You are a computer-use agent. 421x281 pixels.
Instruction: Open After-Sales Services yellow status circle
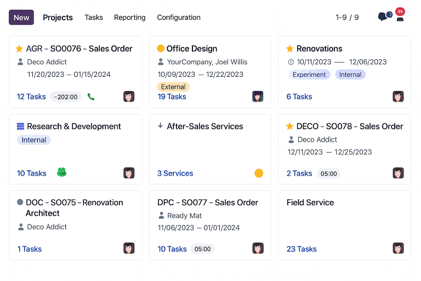click(x=259, y=173)
